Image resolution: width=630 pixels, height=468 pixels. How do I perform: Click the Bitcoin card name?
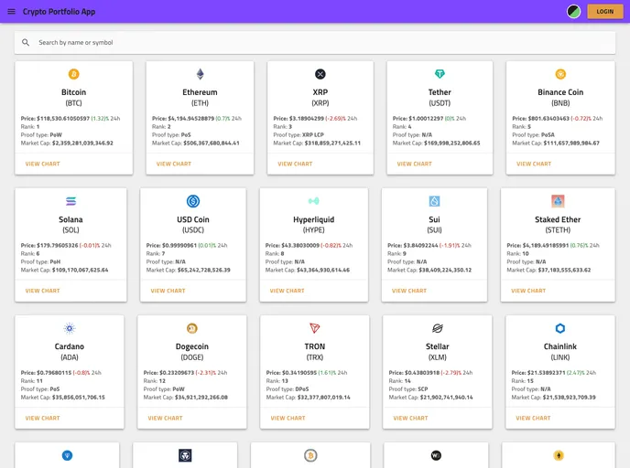click(x=73, y=92)
